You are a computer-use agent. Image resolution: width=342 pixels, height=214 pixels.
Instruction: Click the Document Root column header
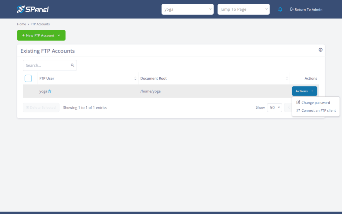point(214,78)
